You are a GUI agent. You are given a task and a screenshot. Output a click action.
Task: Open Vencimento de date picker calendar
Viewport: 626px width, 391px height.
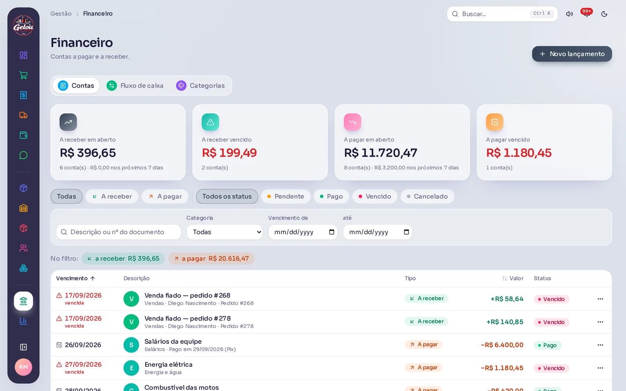(331, 232)
